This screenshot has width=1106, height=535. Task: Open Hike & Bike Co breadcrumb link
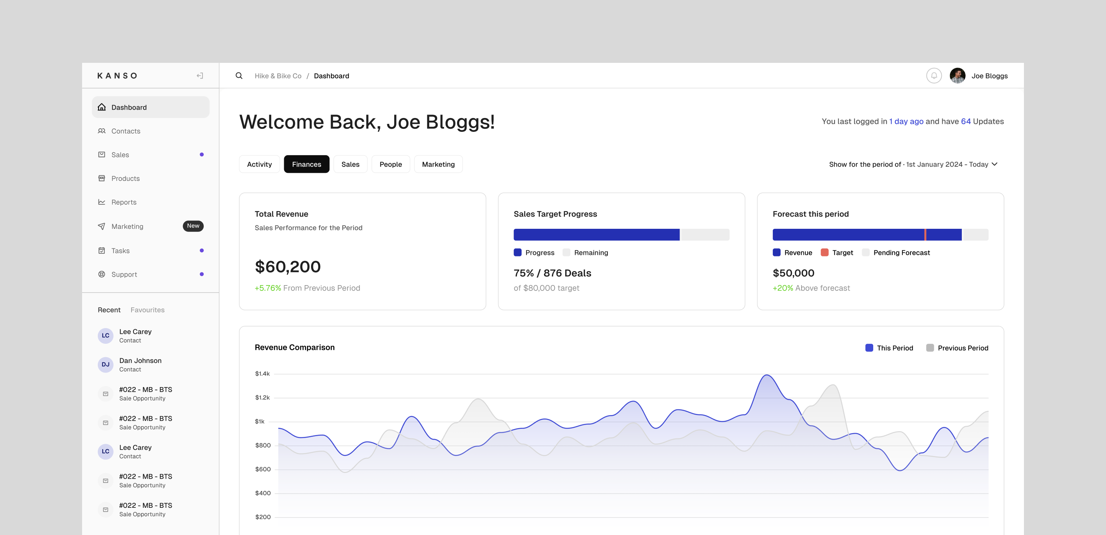[278, 76]
